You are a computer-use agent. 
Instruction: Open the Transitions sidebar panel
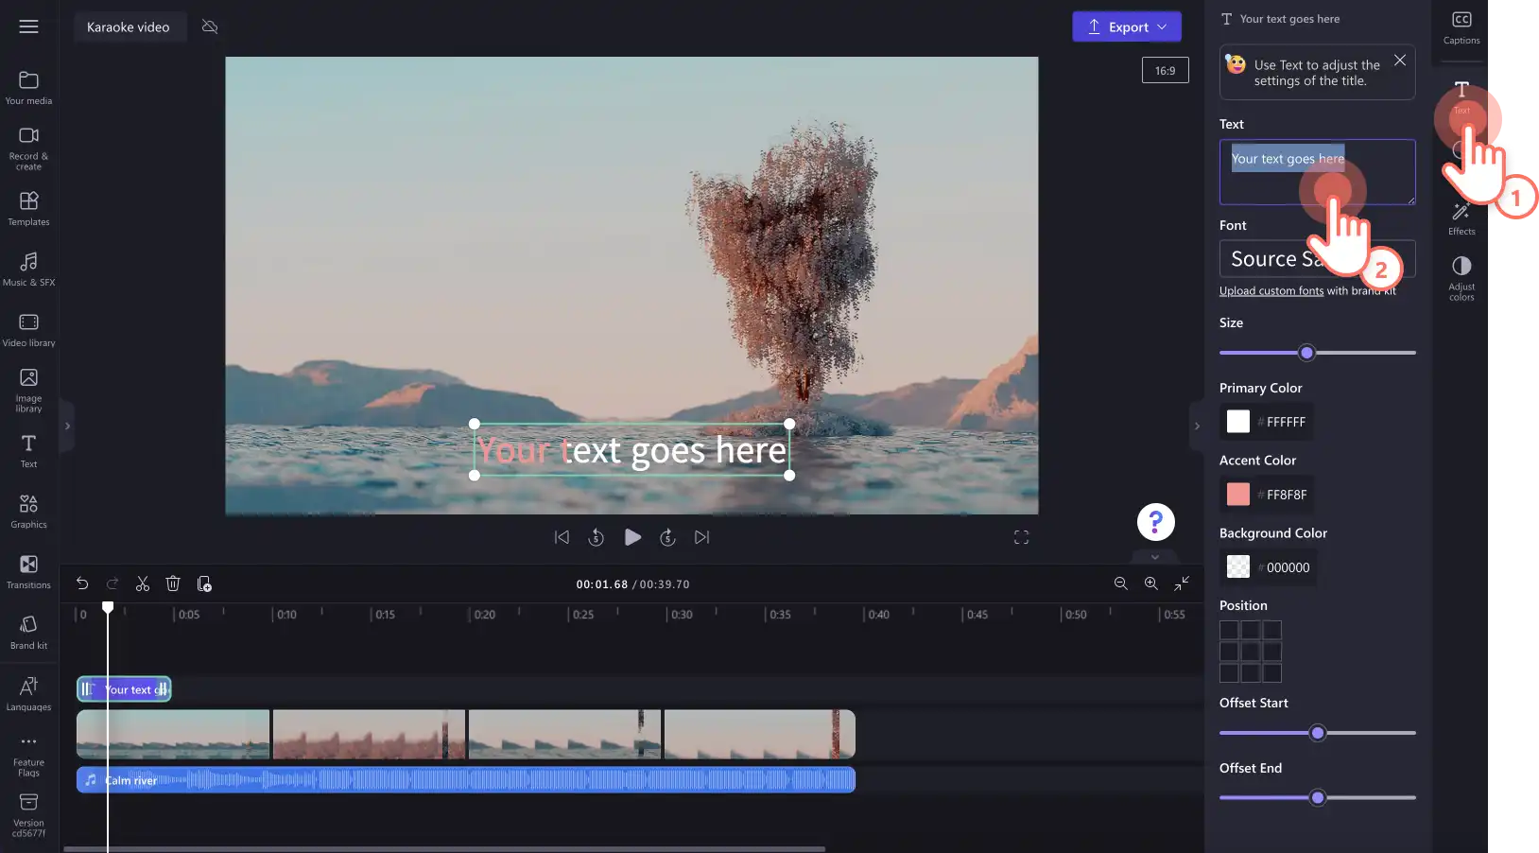(28, 571)
